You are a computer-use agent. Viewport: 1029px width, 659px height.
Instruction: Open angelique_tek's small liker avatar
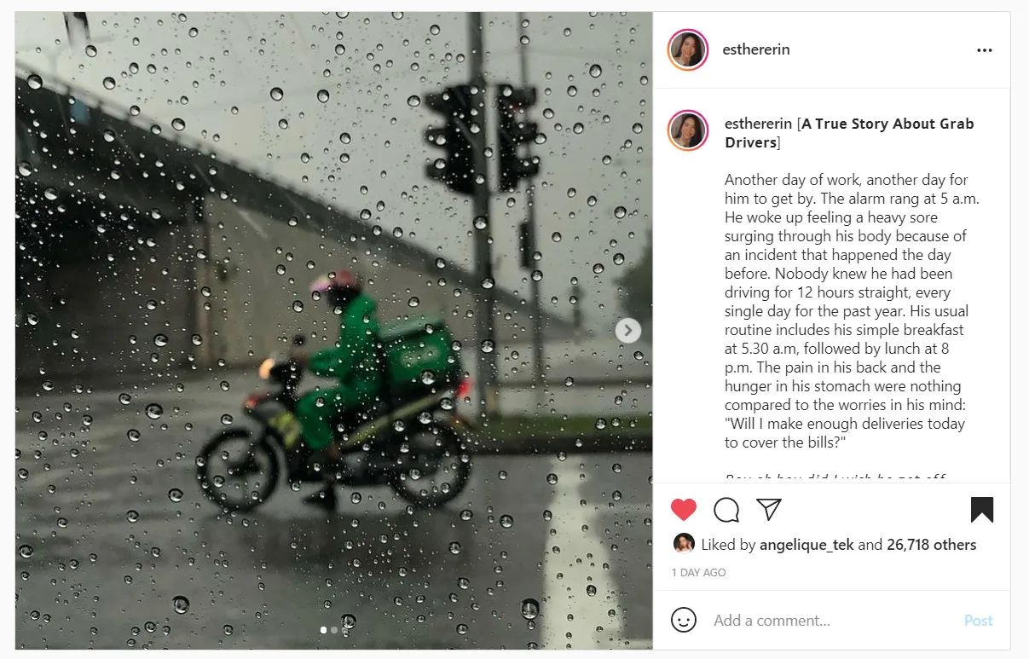[x=684, y=544]
